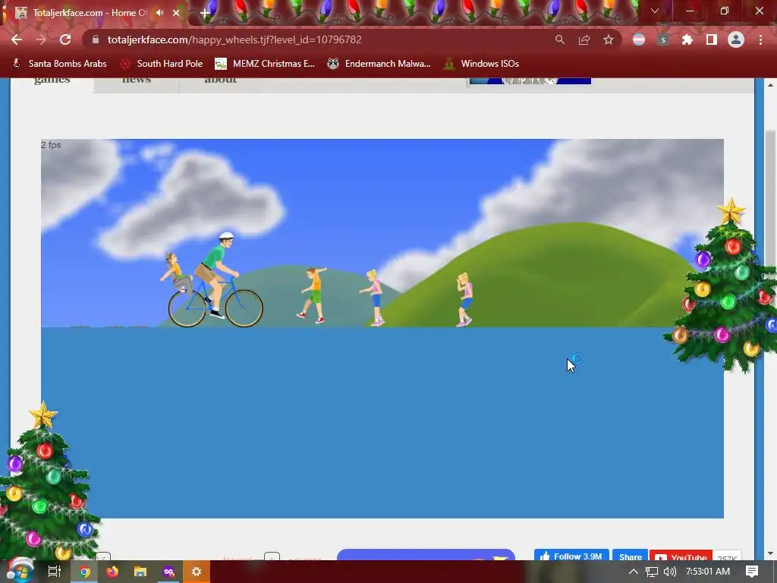
Task: Open Windows ISOs bookmark
Action: [481, 64]
